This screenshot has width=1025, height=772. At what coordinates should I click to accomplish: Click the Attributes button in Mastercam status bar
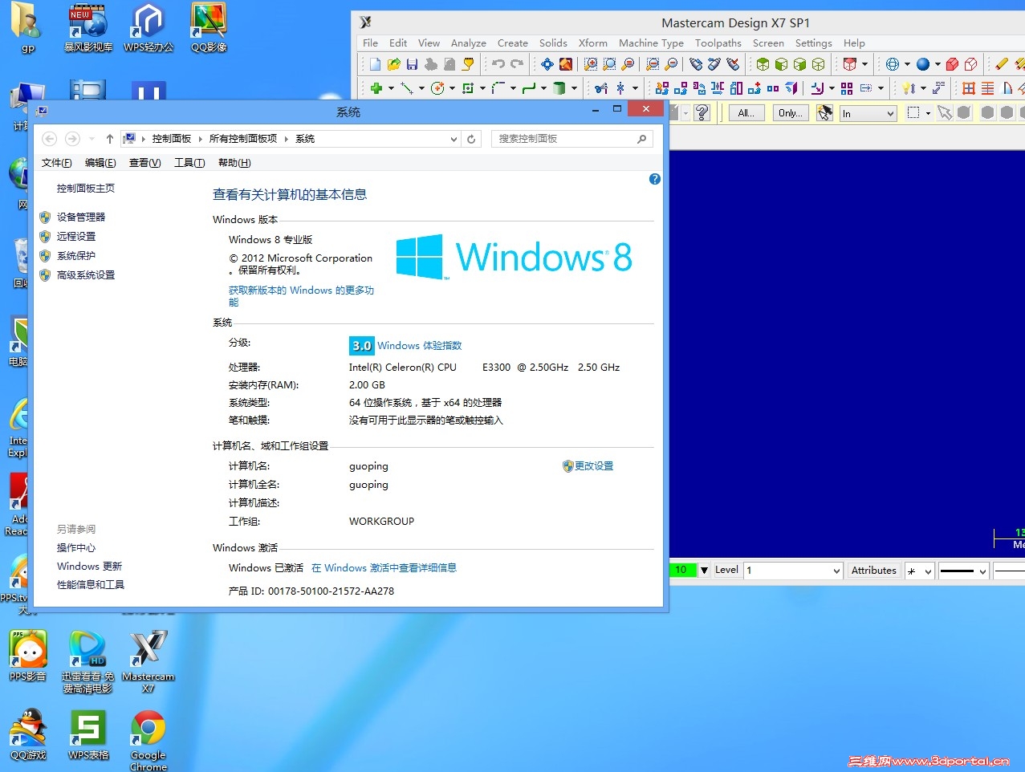tap(873, 571)
